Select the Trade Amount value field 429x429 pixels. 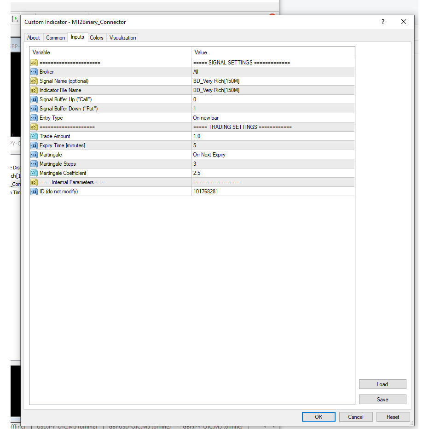[x=272, y=136]
